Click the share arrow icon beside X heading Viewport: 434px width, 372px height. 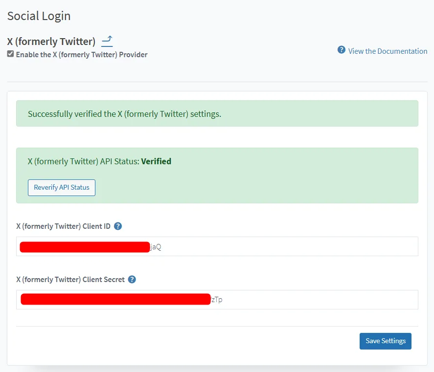coord(107,41)
